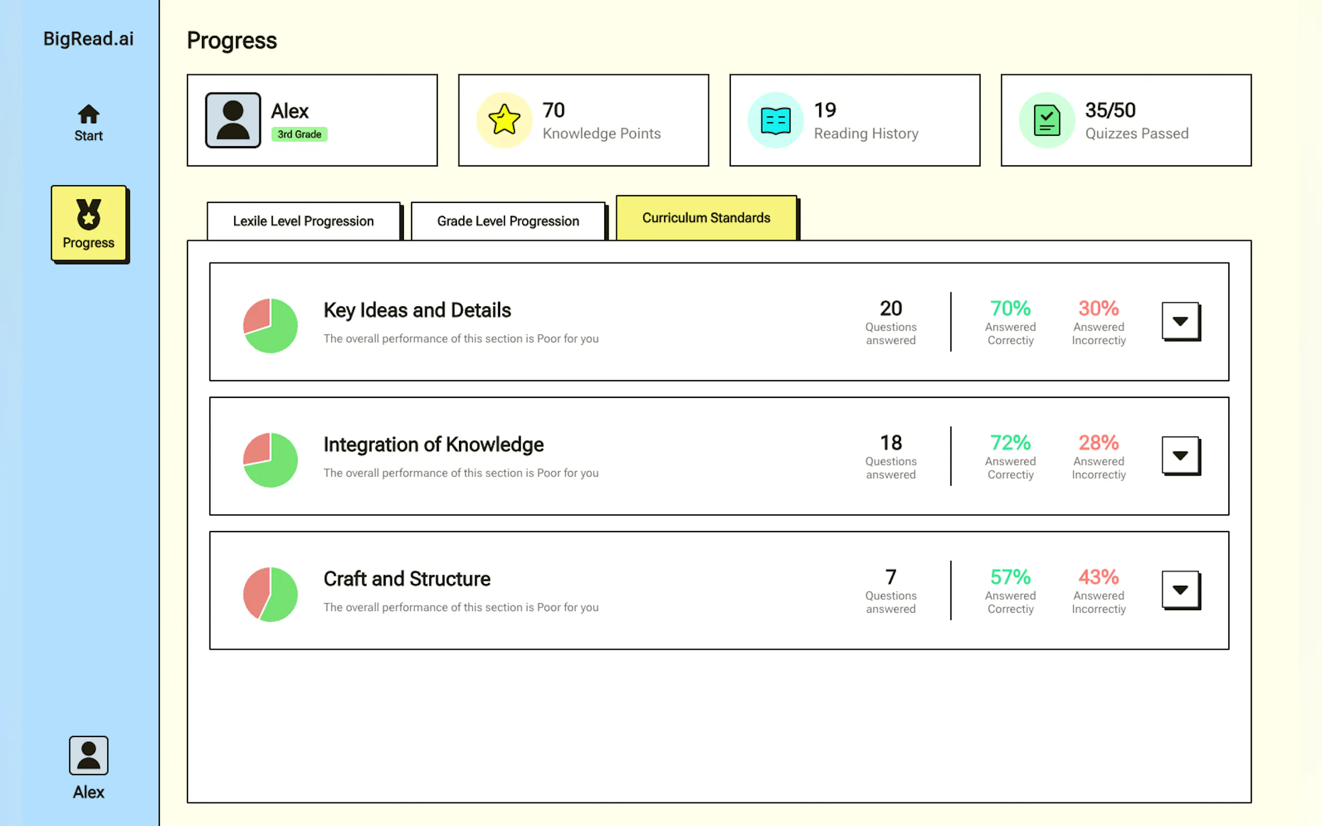Image resolution: width=1322 pixels, height=826 pixels.
Task: Click the BigRead.ai logo text
Action: 88,39
